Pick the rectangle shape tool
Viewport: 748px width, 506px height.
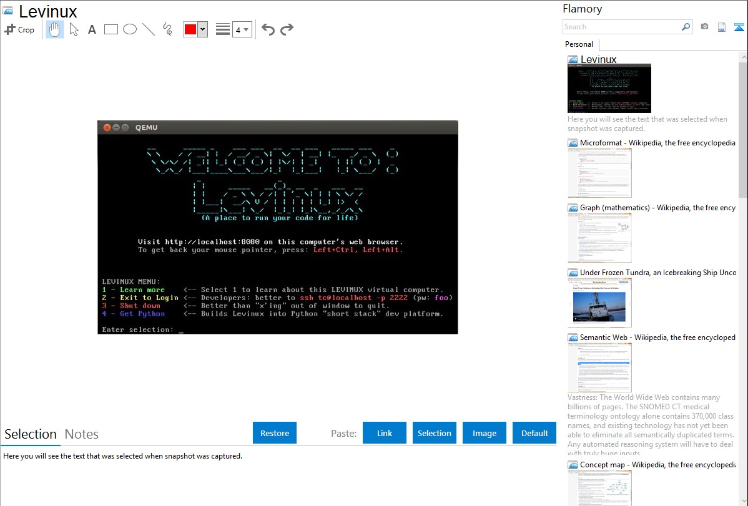click(111, 29)
